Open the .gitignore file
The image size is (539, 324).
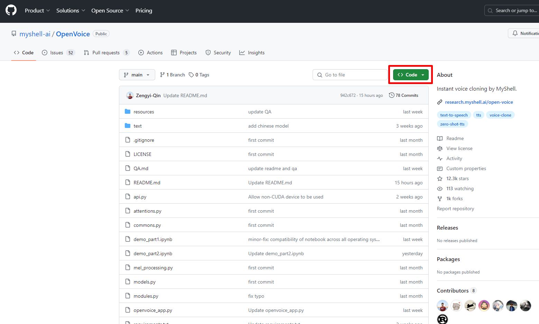tap(144, 140)
